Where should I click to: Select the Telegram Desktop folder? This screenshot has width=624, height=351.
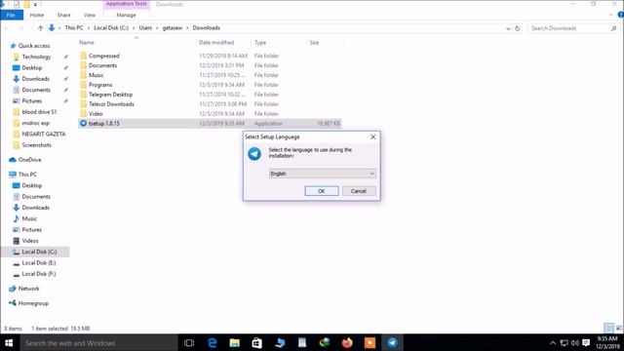[x=110, y=95]
